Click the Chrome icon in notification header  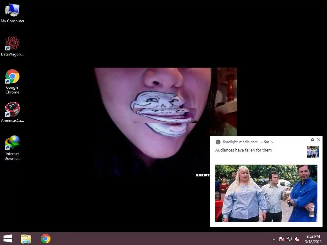(218, 142)
